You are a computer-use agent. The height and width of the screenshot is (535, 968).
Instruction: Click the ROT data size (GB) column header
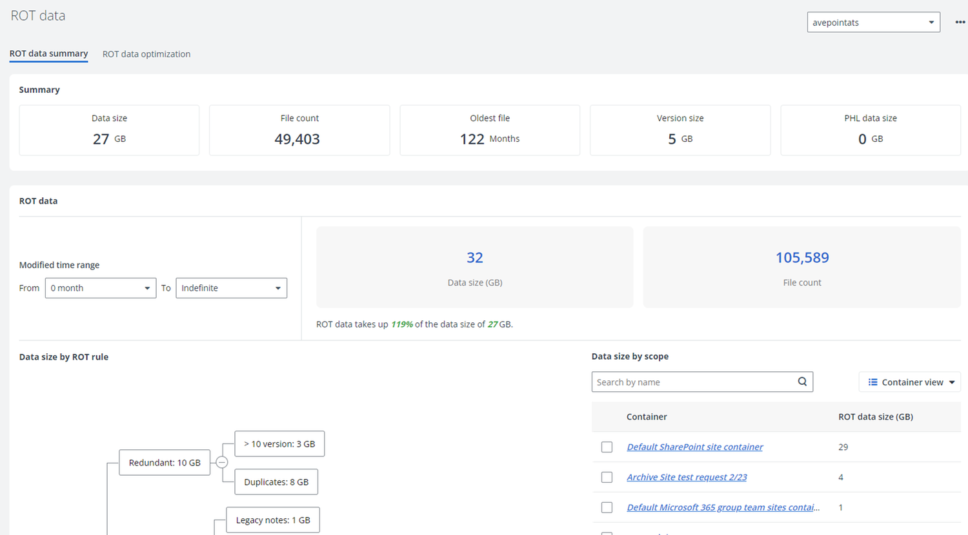[x=876, y=416]
